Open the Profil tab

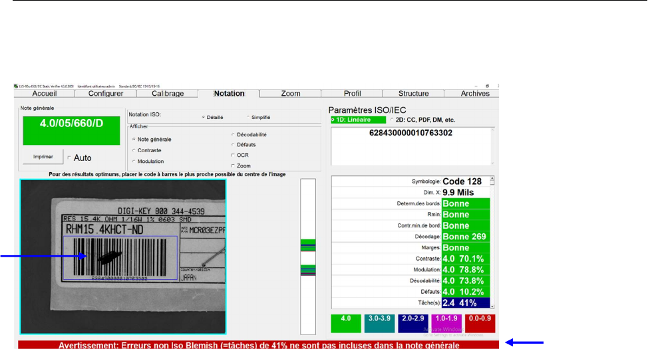tap(352, 93)
